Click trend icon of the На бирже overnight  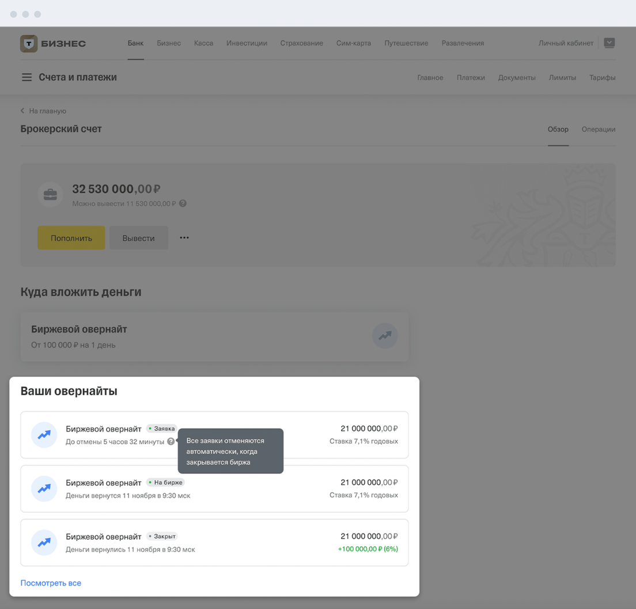44,489
